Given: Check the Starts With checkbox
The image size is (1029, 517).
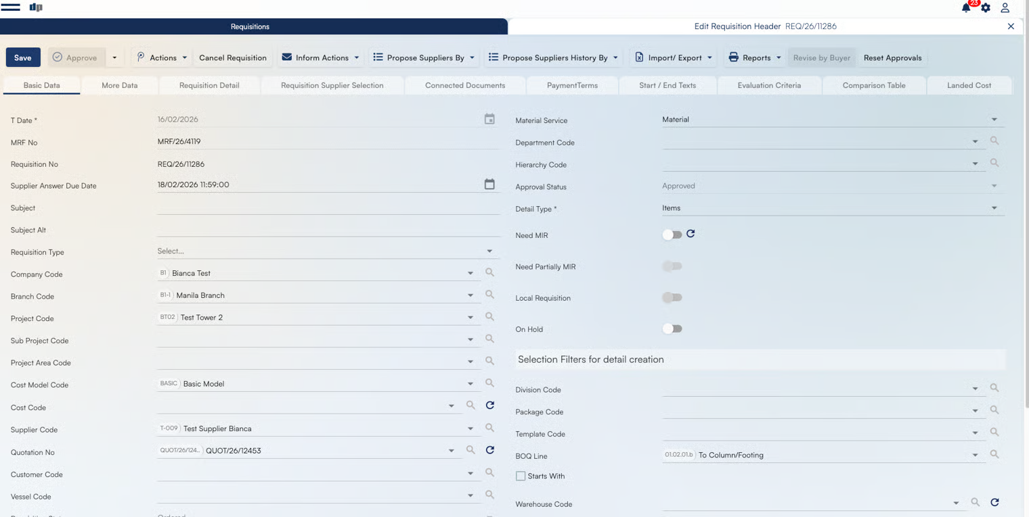Looking at the screenshot, I should click(x=521, y=476).
